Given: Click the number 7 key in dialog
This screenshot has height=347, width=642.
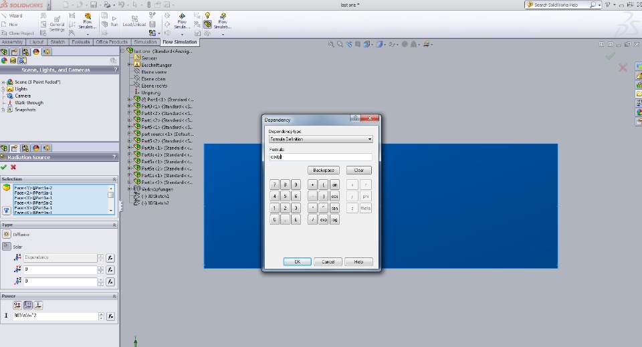Looking at the screenshot, I should [x=274, y=185].
